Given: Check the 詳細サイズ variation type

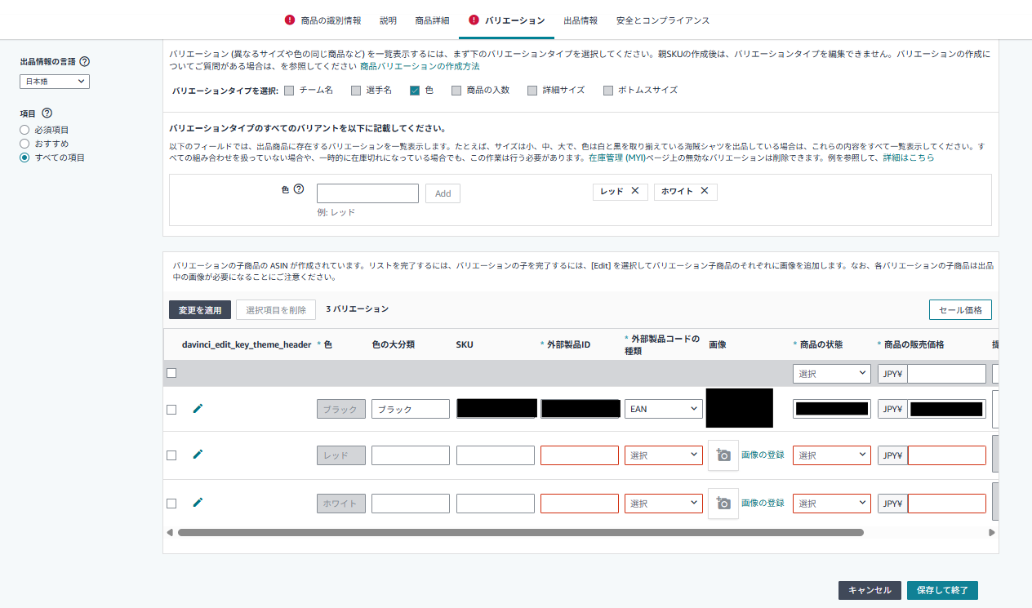Looking at the screenshot, I should click(532, 91).
